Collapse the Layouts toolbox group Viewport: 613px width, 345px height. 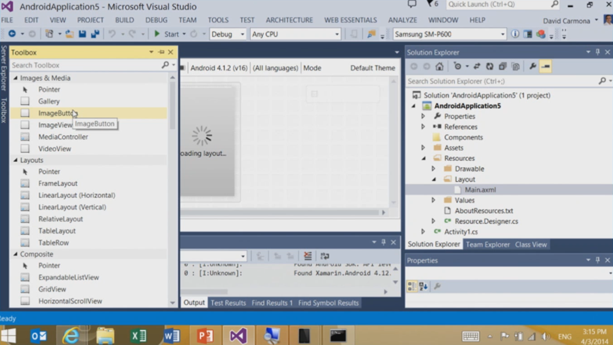tap(16, 160)
